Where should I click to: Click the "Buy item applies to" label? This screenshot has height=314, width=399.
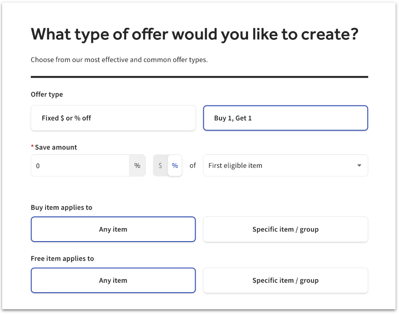[x=61, y=207]
